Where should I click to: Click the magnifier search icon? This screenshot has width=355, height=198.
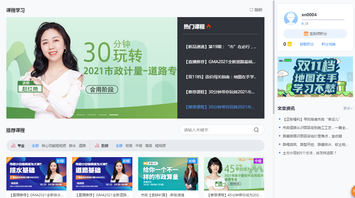[x=256, y=130]
